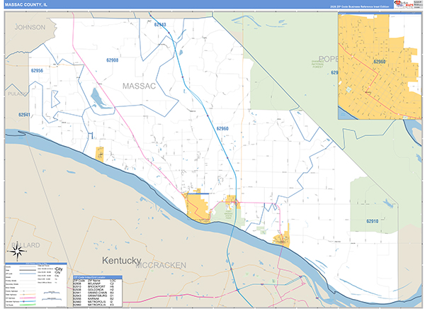Select the 62941 ZIP label
The image size is (425, 309).
coord(24,115)
